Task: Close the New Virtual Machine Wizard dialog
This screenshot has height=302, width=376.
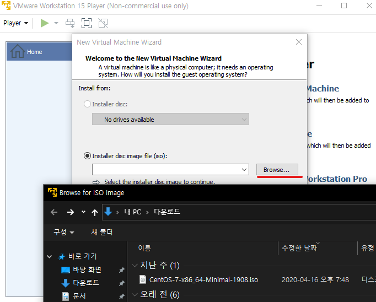Action: click(299, 42)
